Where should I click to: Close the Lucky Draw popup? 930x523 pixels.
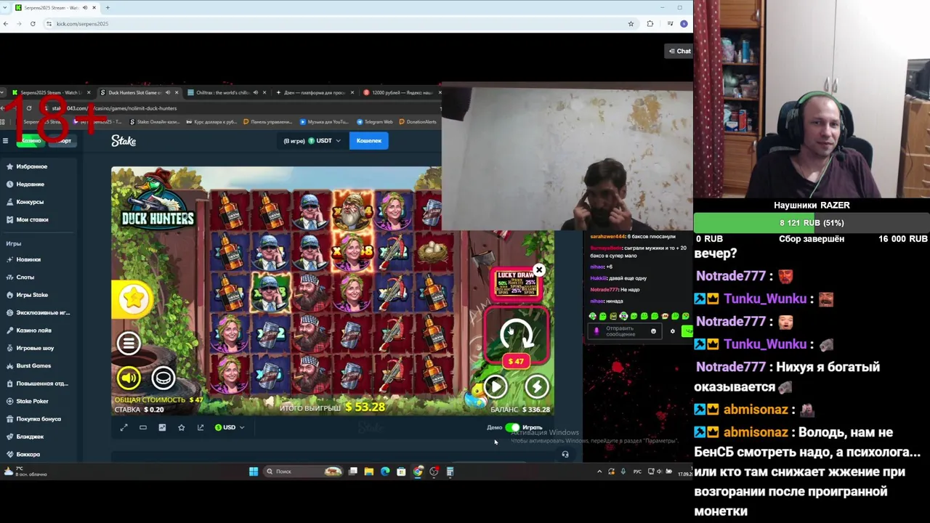coord(539,270)
